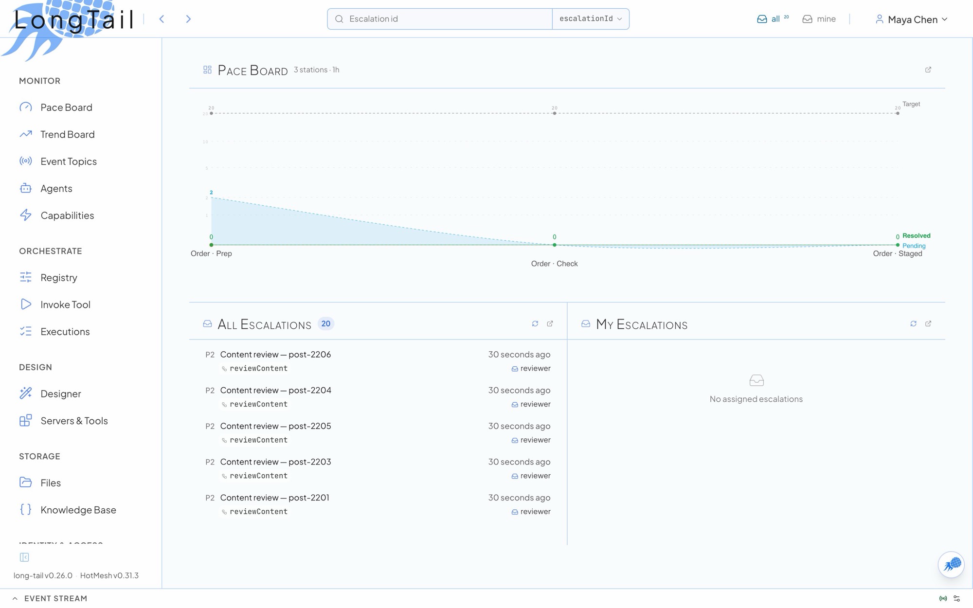
Task: Open Pace Board in new window
Action: 928,70
